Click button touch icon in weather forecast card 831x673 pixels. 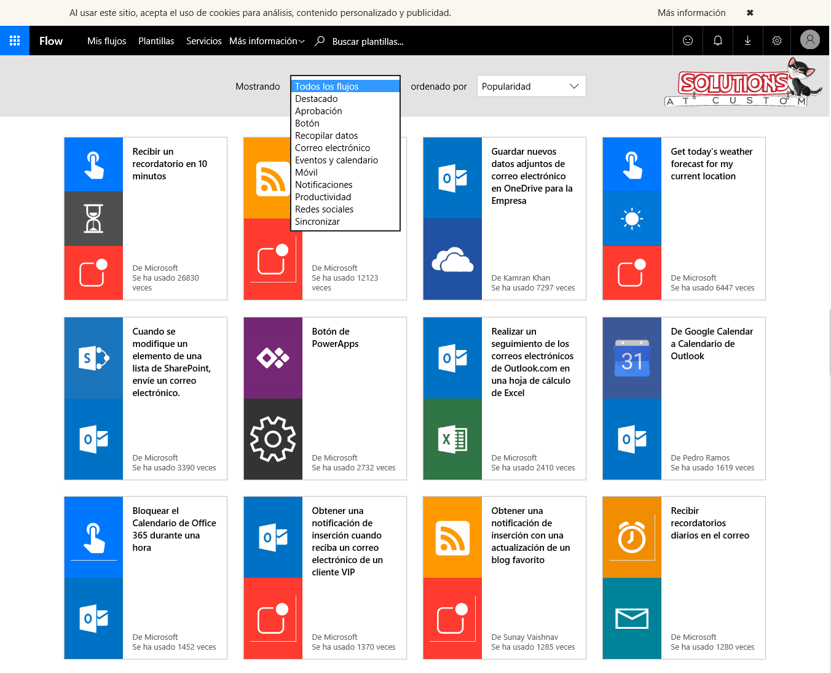(632, 165)
